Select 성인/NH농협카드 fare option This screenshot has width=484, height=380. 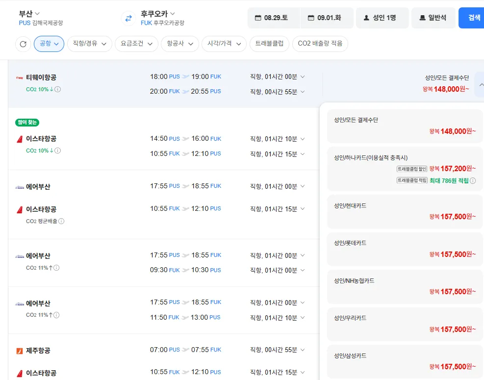pyautogui.click(x=405, y=287)
